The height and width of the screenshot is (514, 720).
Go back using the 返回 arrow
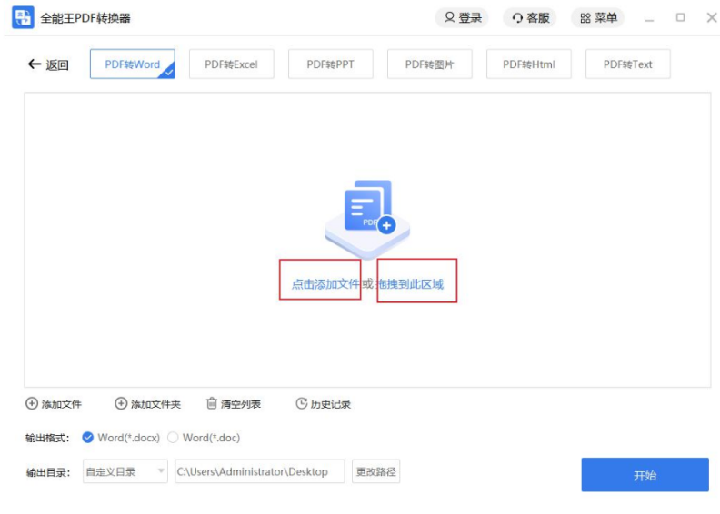click(x=35, y=64)
